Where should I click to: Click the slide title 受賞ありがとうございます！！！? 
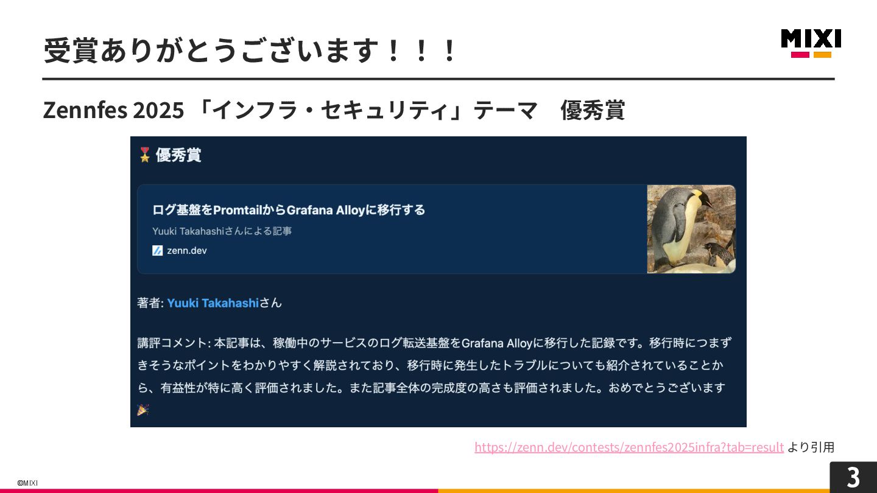coord(250,50)
